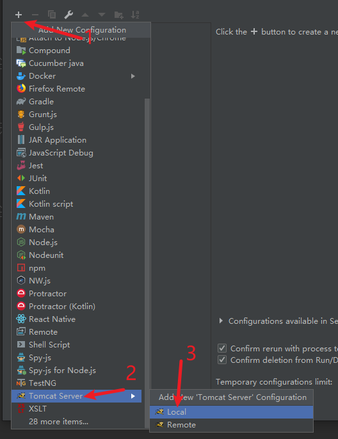Image resolution: width=338 pixels, height=439 pixels.
Task: Select the React Native icon entry
Action: coord(21,319)
